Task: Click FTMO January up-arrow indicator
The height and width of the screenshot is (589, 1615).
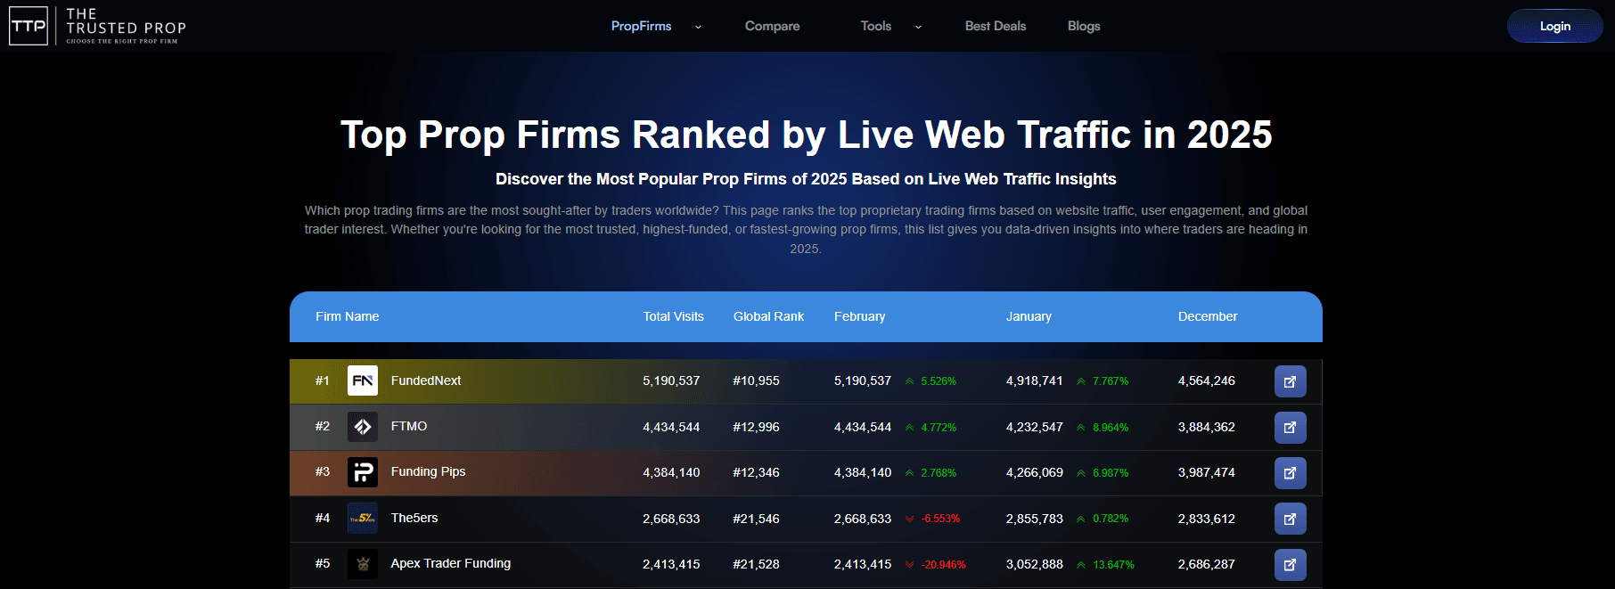Action: pos(1081,428)
